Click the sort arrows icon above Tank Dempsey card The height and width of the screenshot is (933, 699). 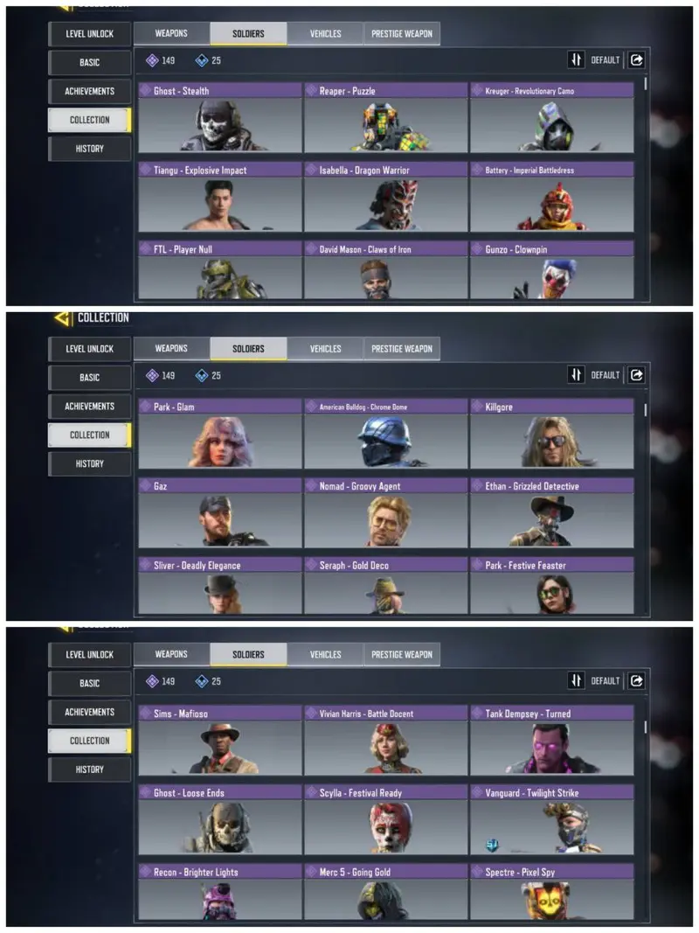(576, 680)
